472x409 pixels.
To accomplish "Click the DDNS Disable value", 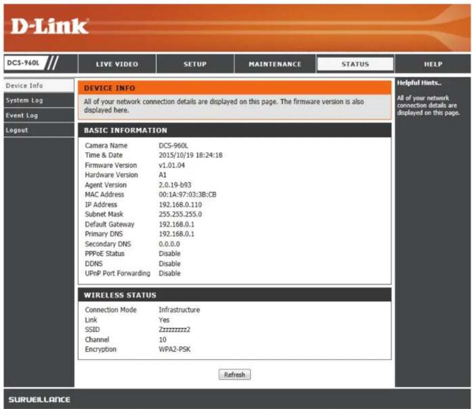I will [169, 264].
